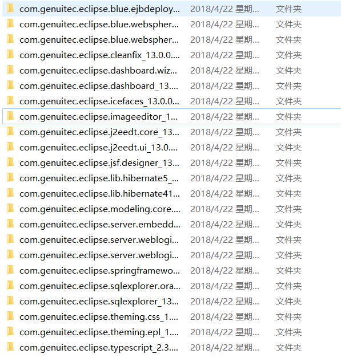Click the folder icon of com.genuitec.eclipse.j2eedt.core_13
Screen dimensions: 341x358
coord(10,132)
